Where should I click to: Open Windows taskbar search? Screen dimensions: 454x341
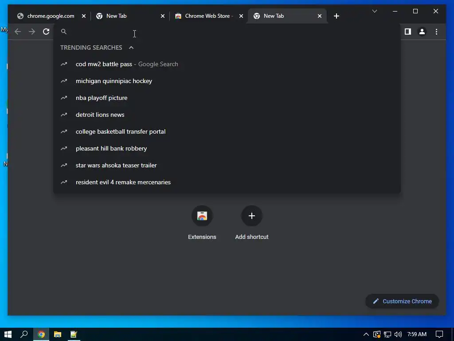24,334
